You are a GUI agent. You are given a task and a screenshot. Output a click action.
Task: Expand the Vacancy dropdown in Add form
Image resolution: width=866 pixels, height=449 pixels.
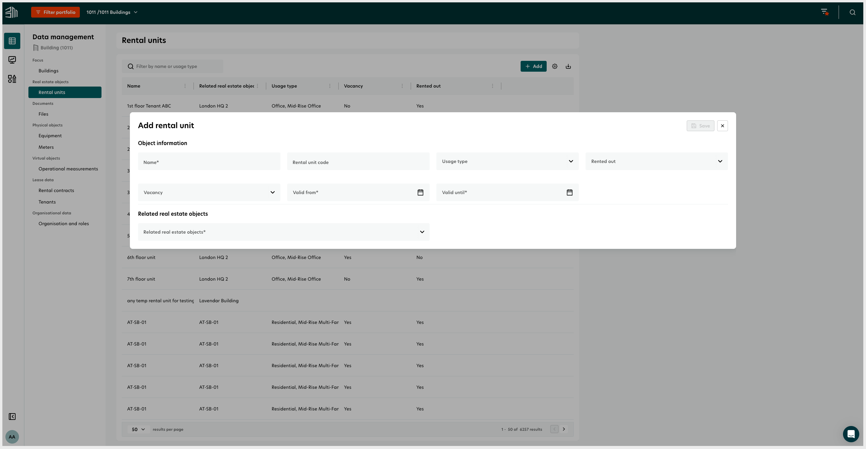point(273,192)
